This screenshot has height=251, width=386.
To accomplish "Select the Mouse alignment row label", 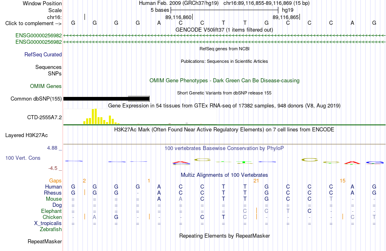I will tap(54, 199).
